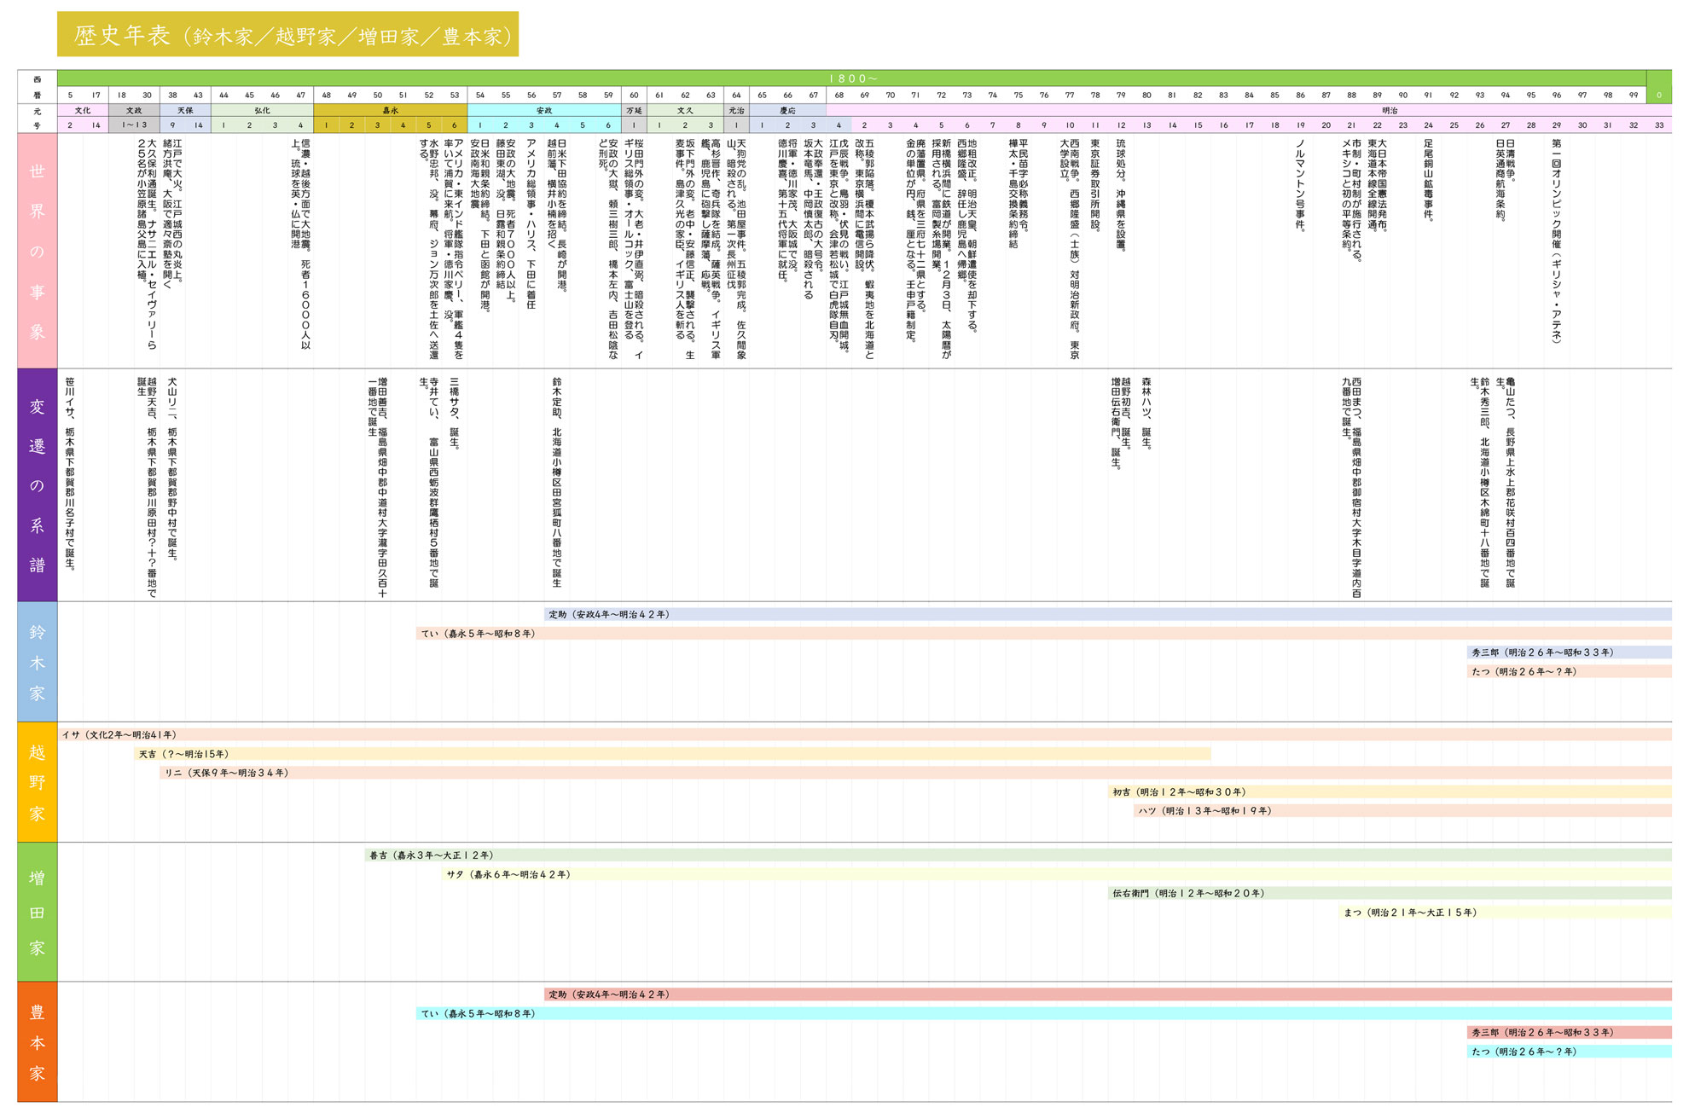Select the 秀三郎 bar in 豊本家 section
1689x1113 pixels.
click(1569, 1032)
